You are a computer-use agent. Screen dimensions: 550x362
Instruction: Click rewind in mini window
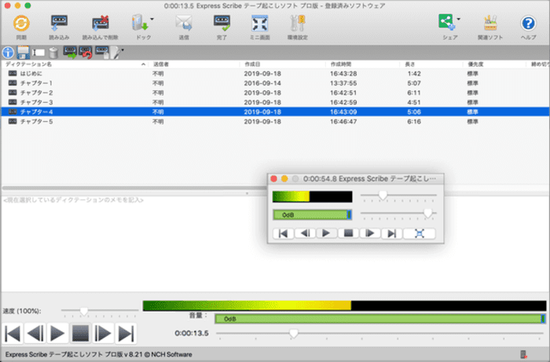pyautogui.click(x=305, y=233)
